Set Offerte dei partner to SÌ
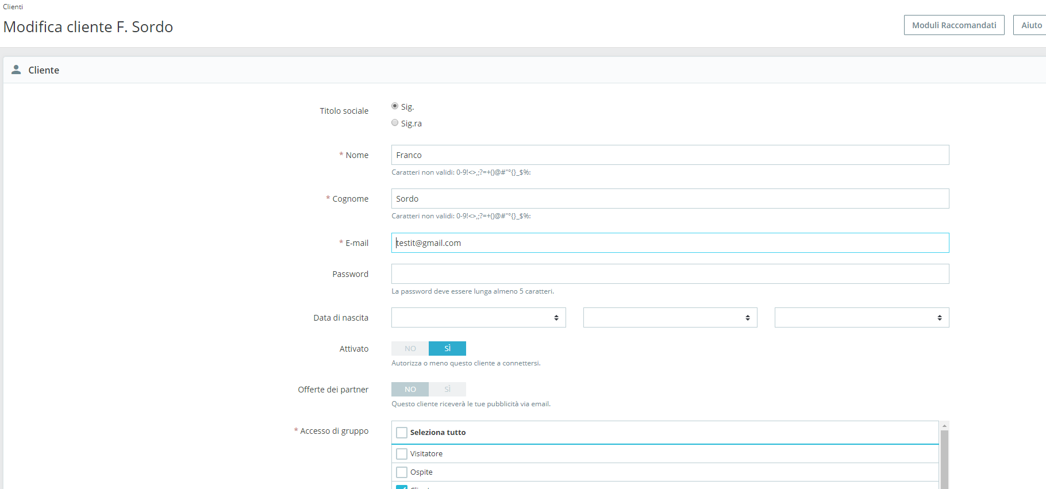The image size is (1046, 489). [x=447, y=390]
